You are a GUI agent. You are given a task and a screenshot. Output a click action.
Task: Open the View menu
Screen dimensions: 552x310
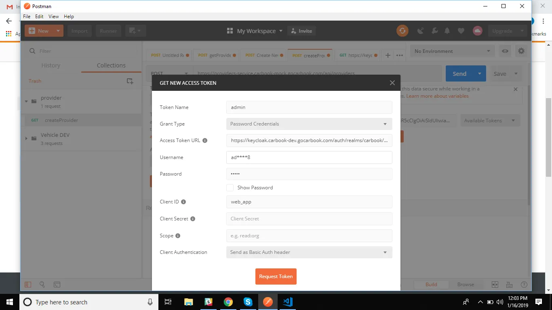click(x=54, y=17)
